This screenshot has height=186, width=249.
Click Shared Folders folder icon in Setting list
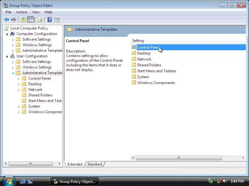(x=134, y=65)
